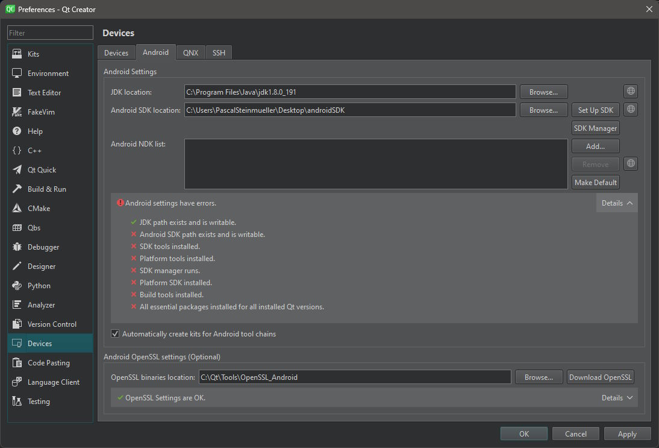Click the Set Up SDK button
Image resolution: width=659 pixels, height=448 pixels.
coord(596,110)
